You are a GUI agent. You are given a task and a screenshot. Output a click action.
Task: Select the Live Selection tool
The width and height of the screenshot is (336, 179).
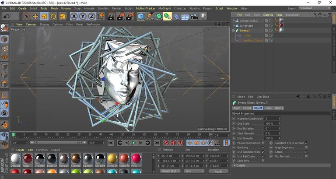[x=27, y=17]
